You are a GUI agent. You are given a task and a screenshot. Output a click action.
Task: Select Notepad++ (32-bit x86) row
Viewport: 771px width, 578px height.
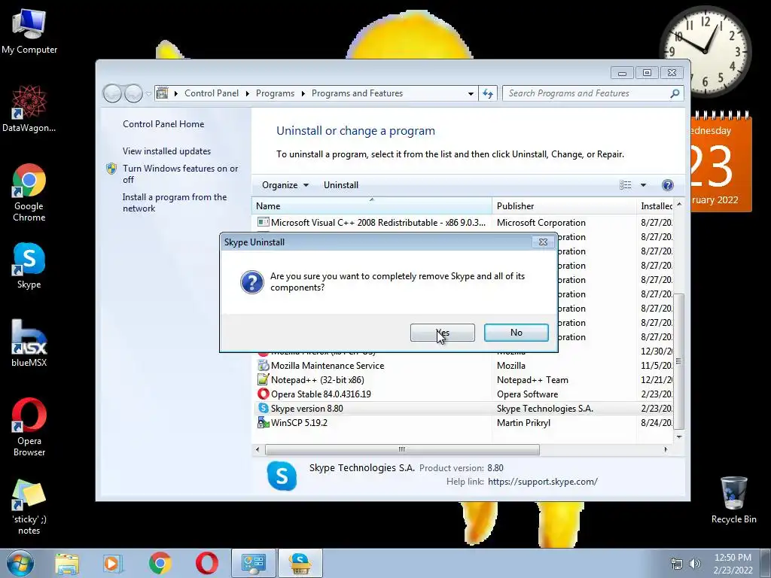(x=464, y=380)
